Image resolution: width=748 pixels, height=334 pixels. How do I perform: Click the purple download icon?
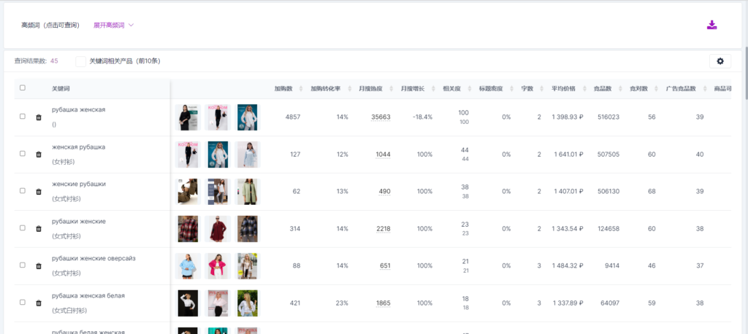[x=712, y=25]
